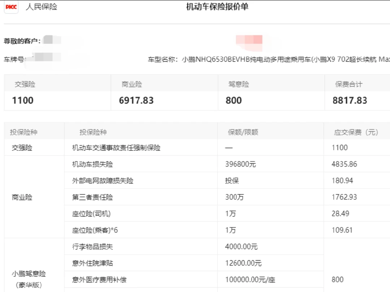
Task: Click the 座位险(乘客)*6 row name
Action: 95,230
